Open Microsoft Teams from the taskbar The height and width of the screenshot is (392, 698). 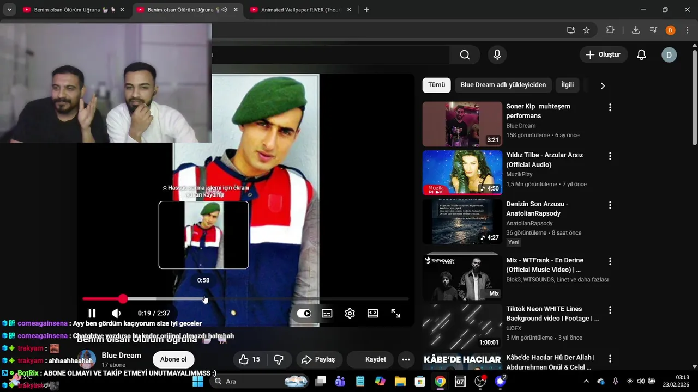click(340, 381)
